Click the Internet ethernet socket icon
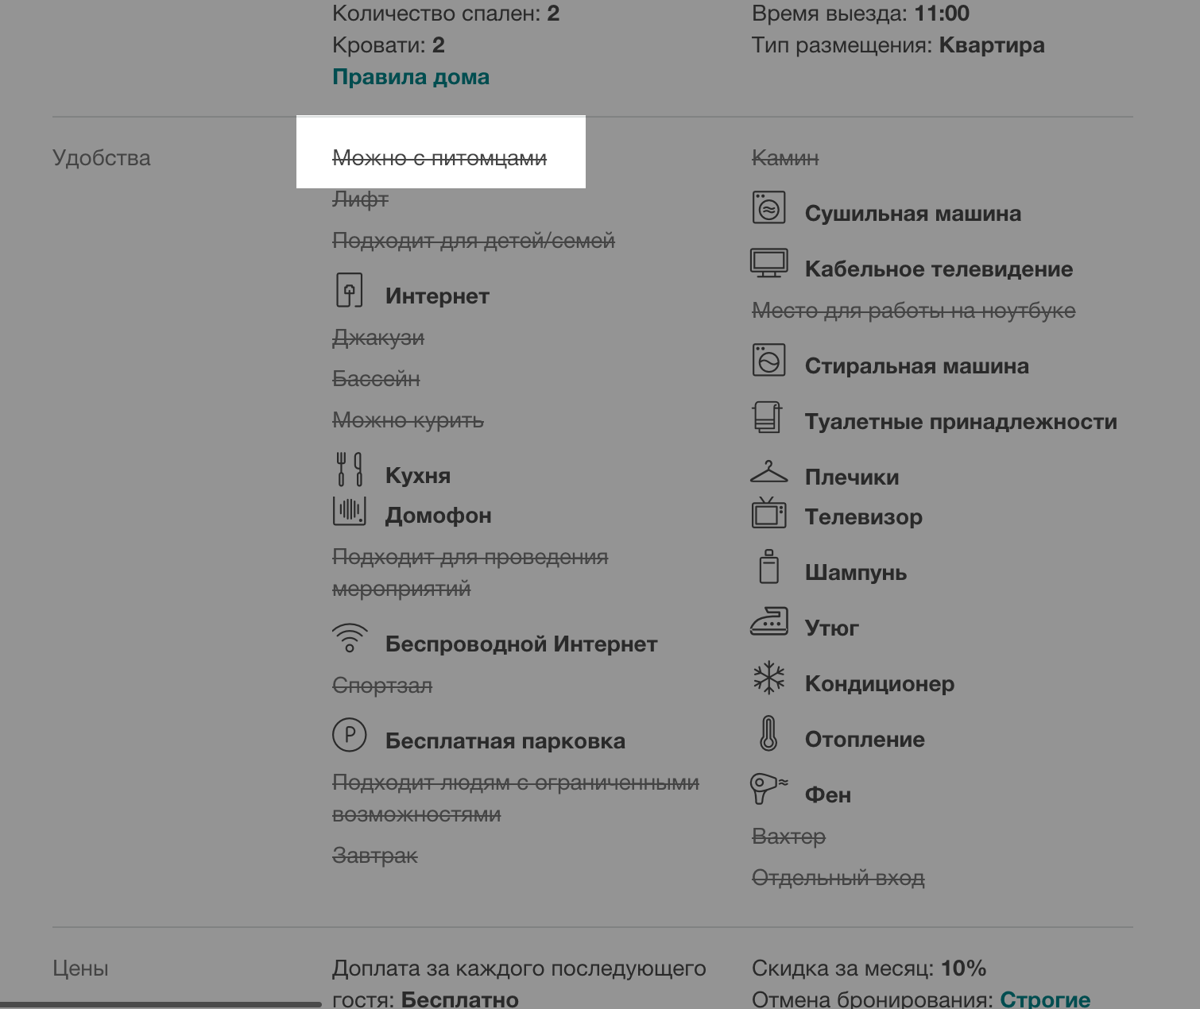Screen dimensions: 1200x1009 [x=350, y=290]
